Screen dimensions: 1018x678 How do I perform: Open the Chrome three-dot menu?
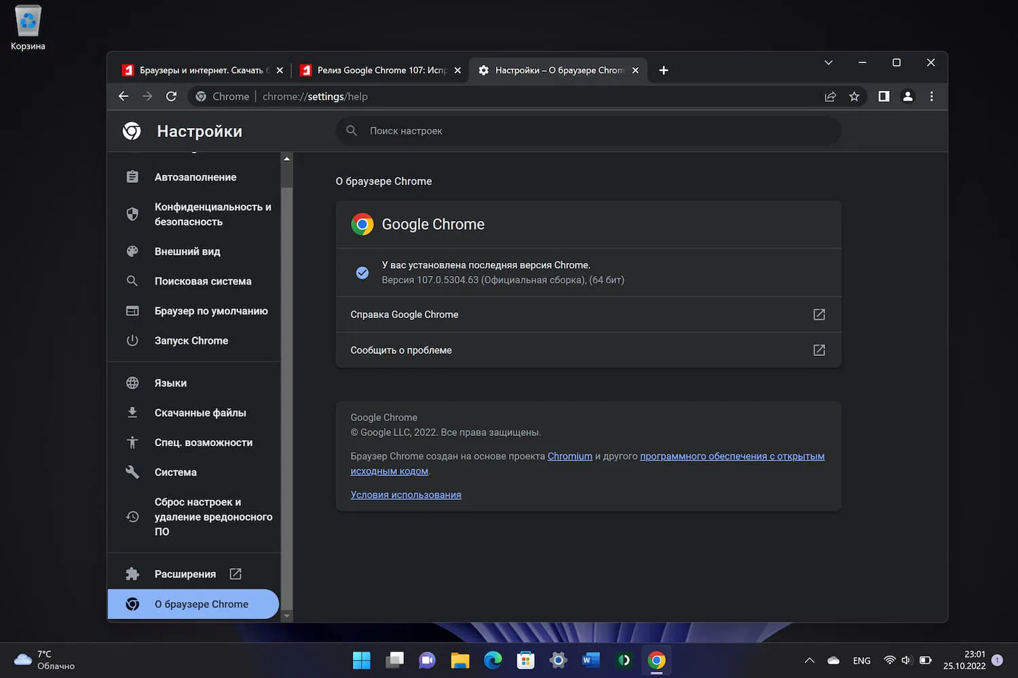pyautogui.click(x=931, y=96)
